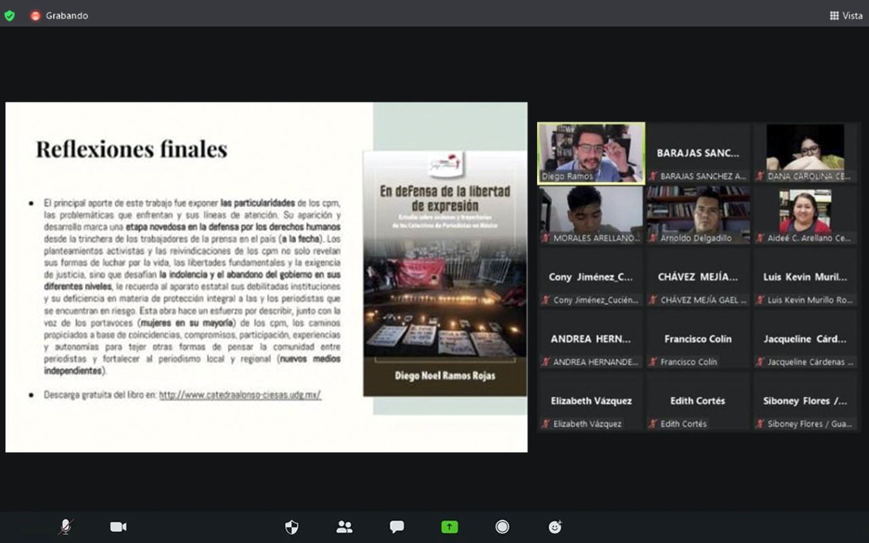The image size is (869, 543).
Task: Toggle the video camera button
Action: coord(118,527)
